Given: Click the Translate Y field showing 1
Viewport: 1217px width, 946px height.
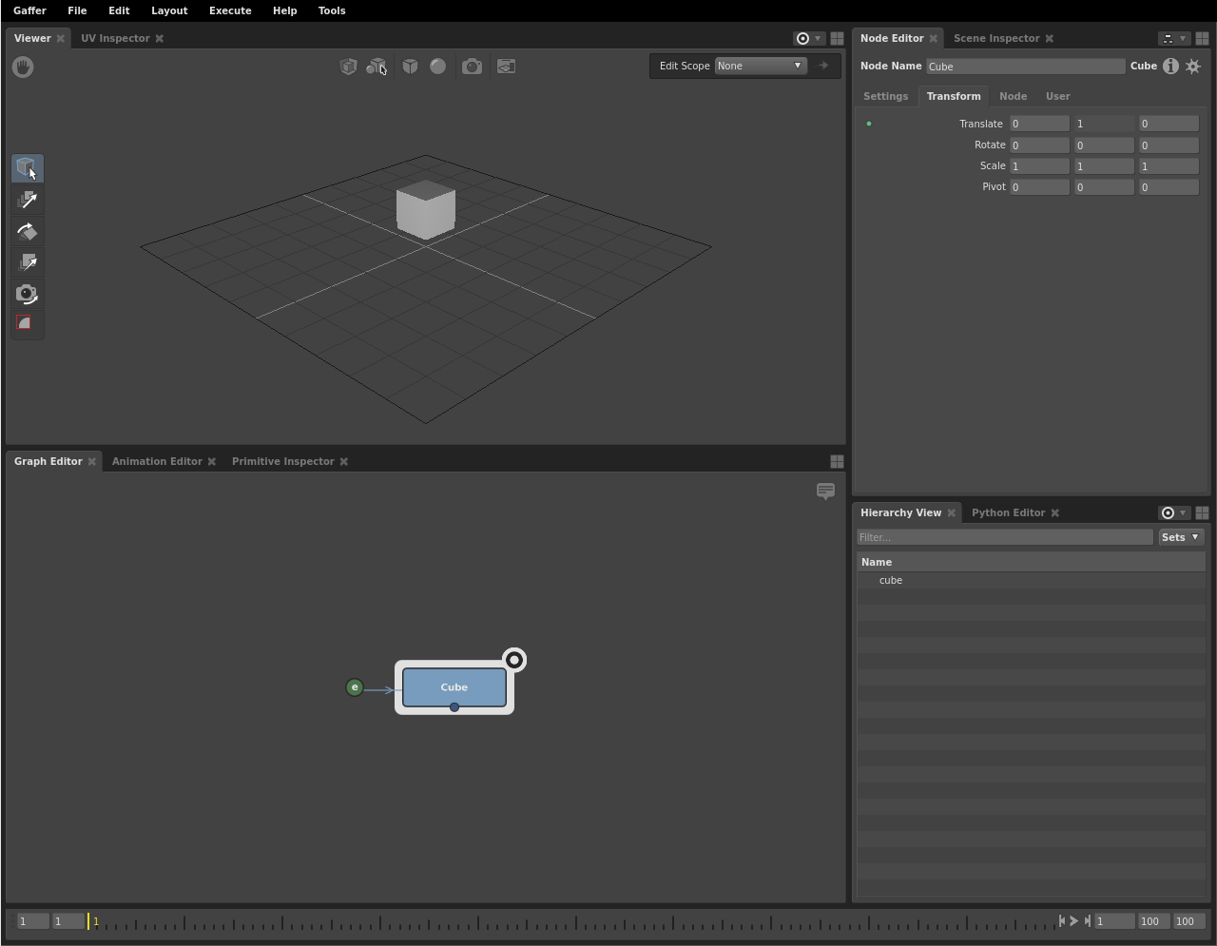Looking at the screenshot, I should tap(1104, 124).
